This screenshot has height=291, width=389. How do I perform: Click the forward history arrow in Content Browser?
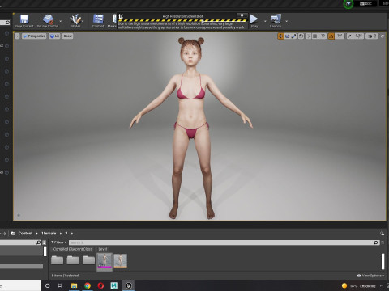pos(5,234)
